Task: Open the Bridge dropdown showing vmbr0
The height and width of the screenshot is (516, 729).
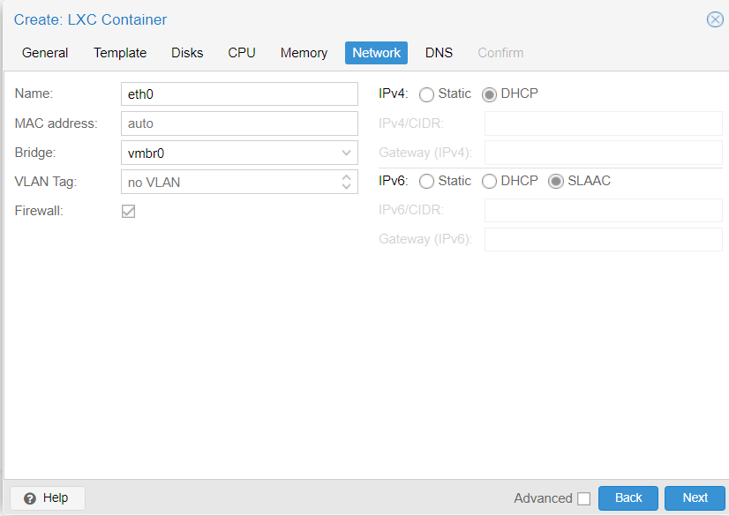Action: pos(348,153)
